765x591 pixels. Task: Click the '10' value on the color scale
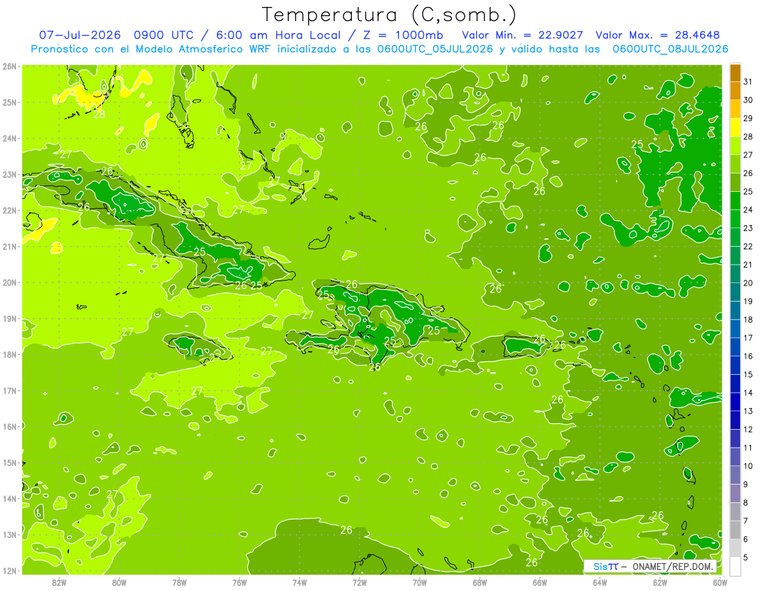(x=748, y=466)
